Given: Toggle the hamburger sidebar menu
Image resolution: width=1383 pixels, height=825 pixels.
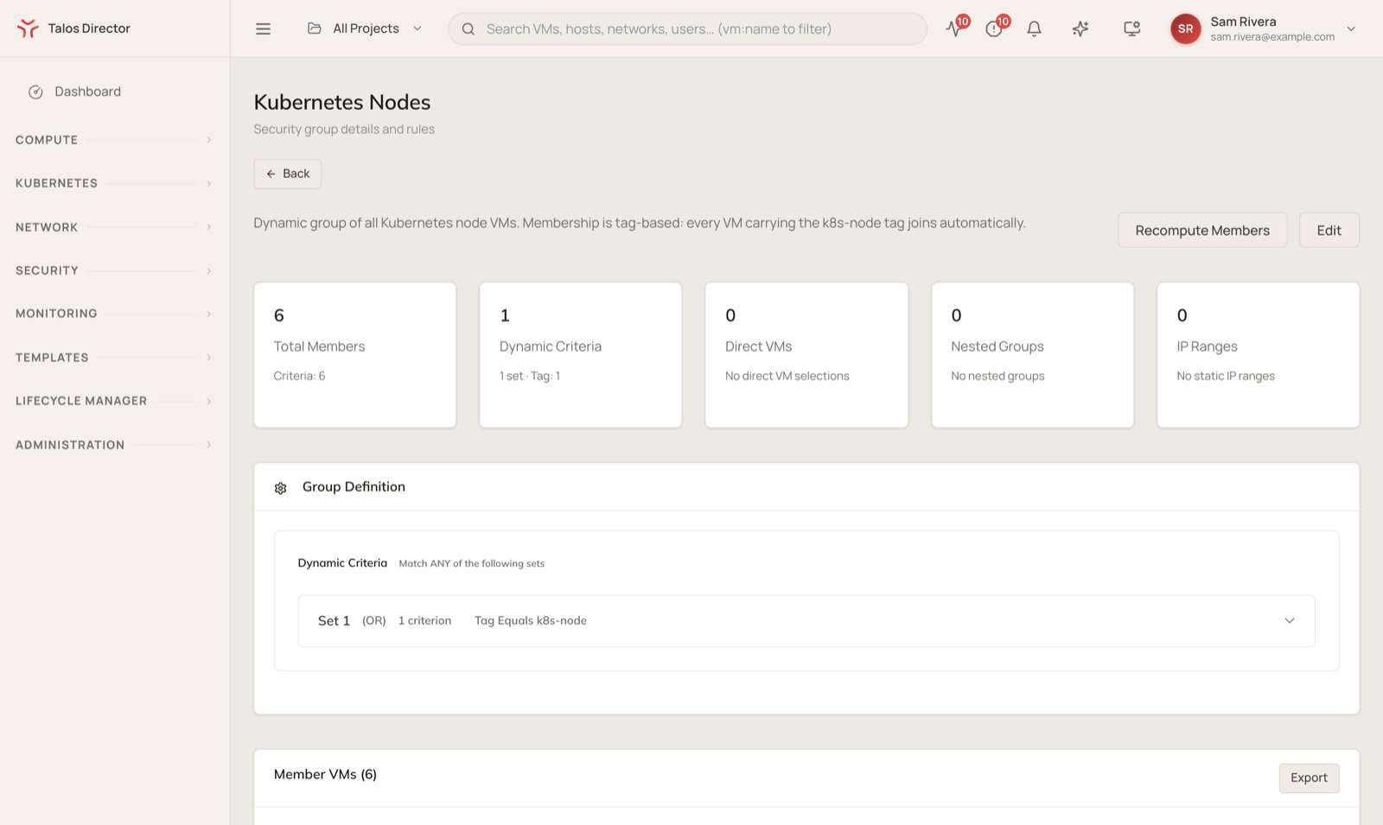Looking at the screenshot, I should pos(264,29).
